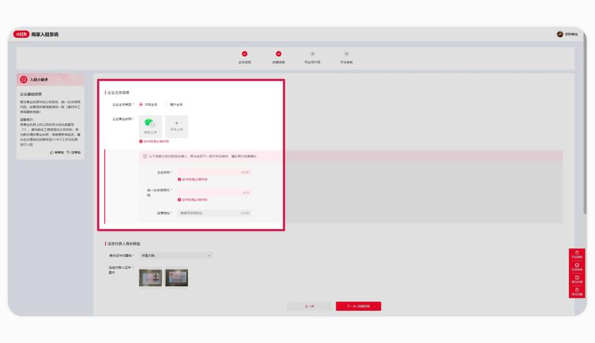Image resolution: width=595 pixels, height=343 pixels.
Task: Click the 有帮助 thumbs-up icon
Action: (53, 152)
